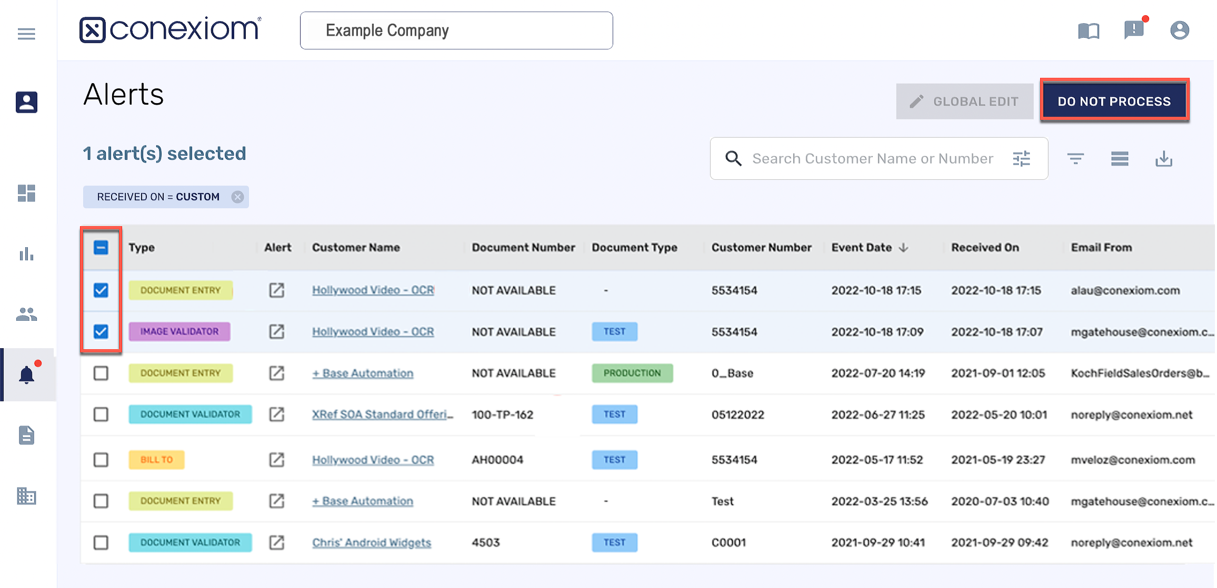Viewport: 1217px width, 588px height.
Task: Uncheck the Image Validator row checkbox
Action: 101,331
